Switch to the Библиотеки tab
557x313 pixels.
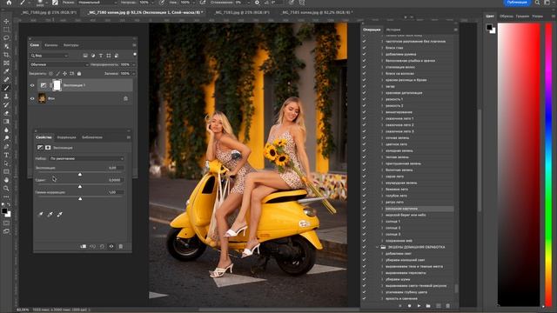pos(92,137)
